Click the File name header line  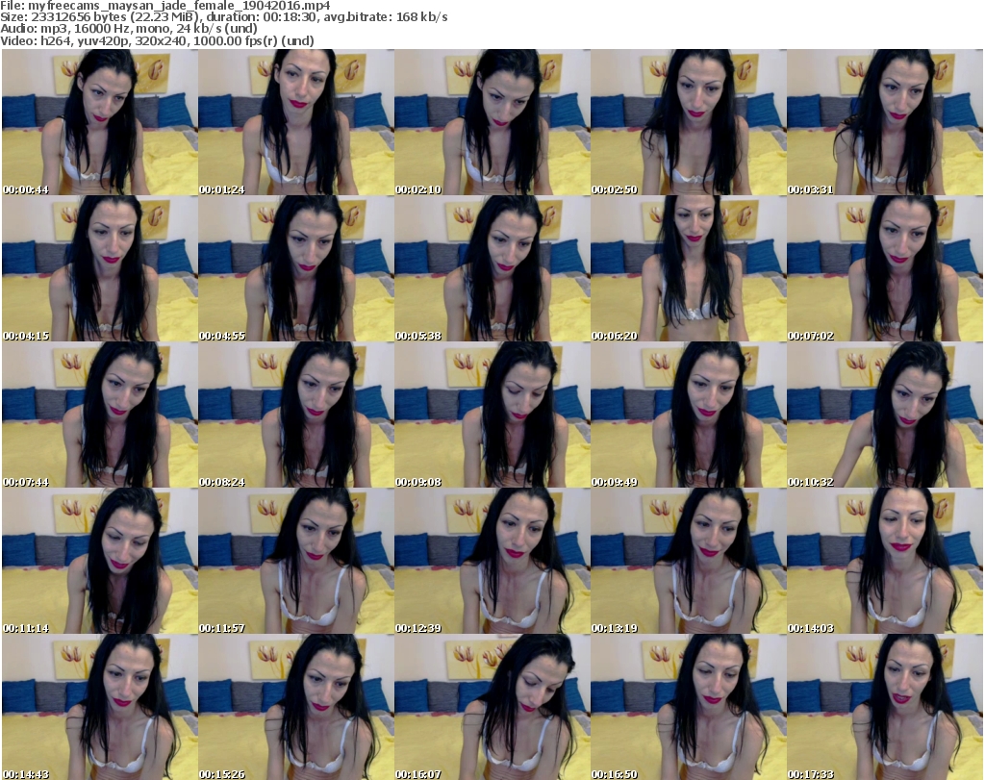coord(165,6)
